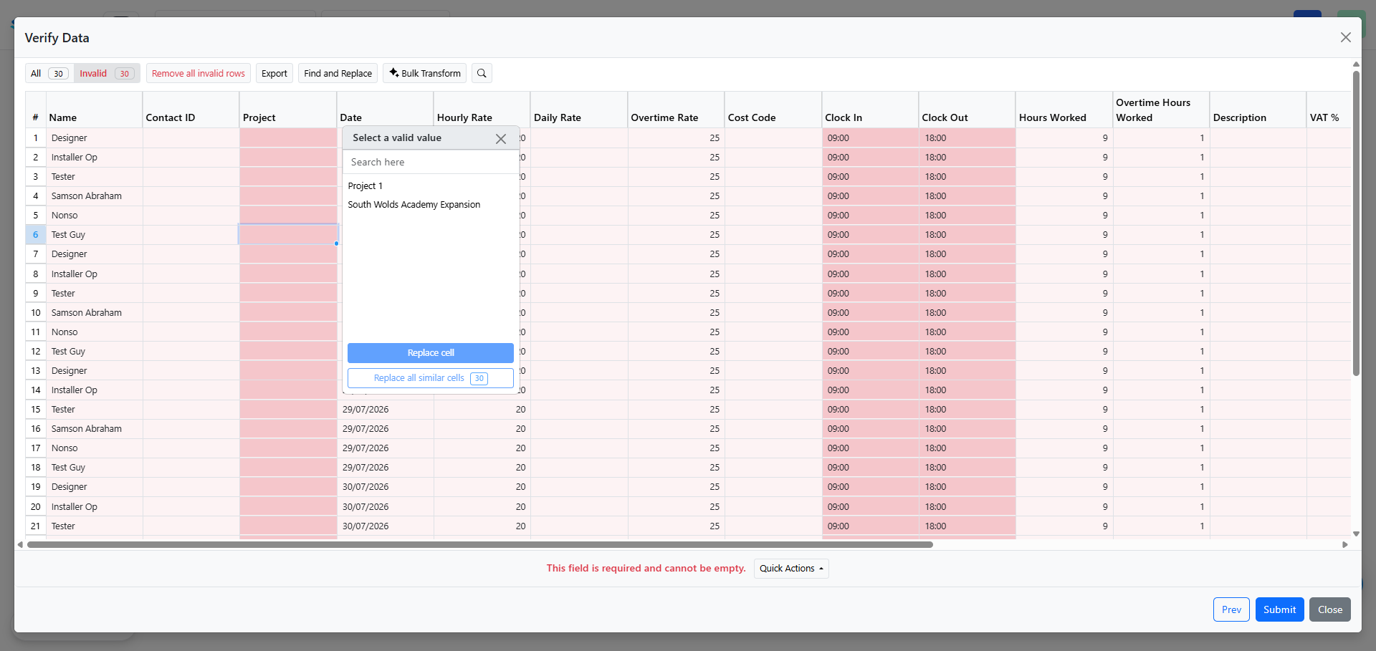Submit the verified data
The width and height of the screenshot is (1376, 651).
tap(1279, 609)
